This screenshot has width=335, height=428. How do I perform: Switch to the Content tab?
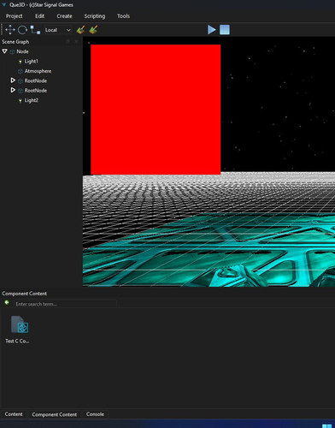[x=14, y=414]
